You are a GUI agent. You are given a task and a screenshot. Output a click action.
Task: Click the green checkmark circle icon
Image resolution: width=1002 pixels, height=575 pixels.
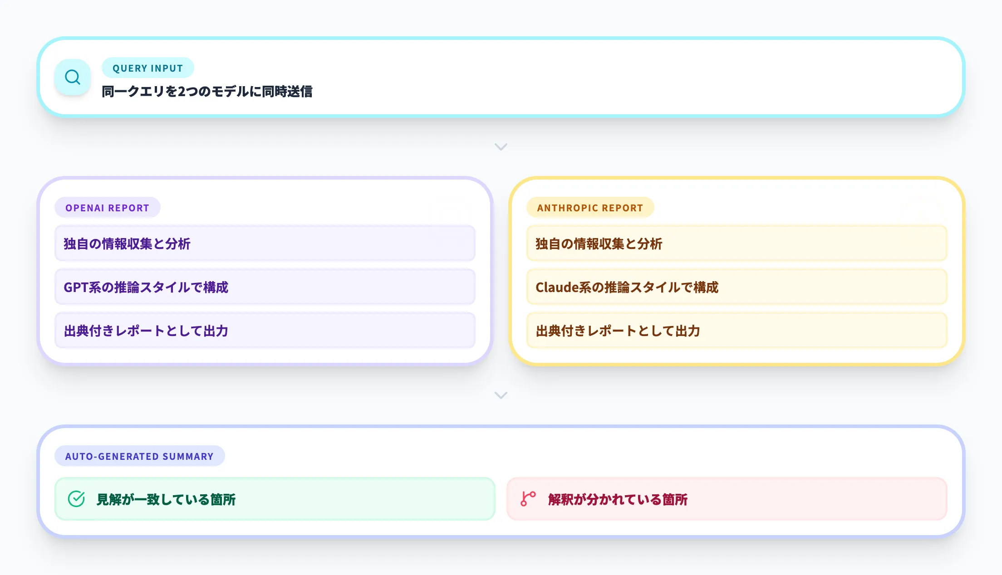(76, 499)
